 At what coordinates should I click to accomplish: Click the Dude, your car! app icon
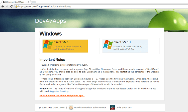[x=112, y=107]
